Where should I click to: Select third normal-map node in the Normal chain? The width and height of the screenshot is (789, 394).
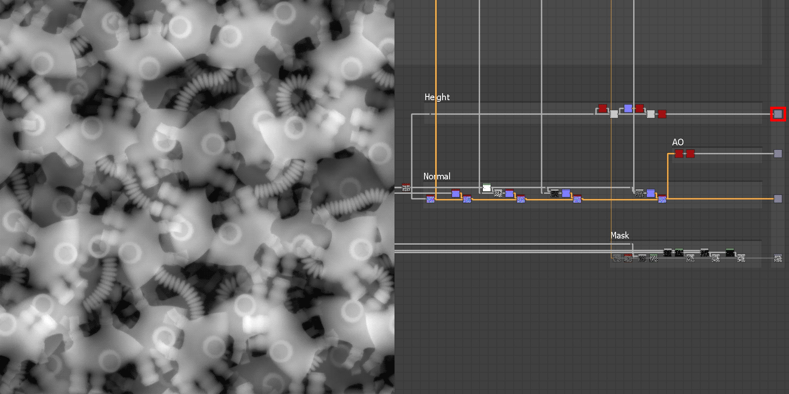click(521, 199)
